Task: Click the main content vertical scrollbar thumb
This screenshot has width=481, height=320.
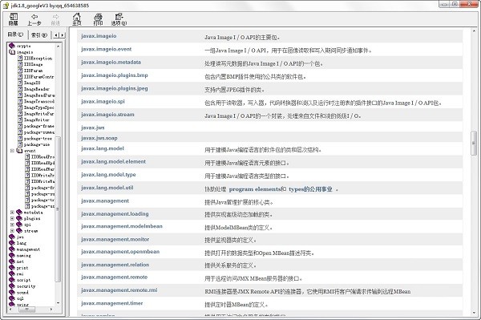Action: click(474, 144)
